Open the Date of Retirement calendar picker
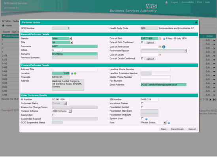Viewport: 217px width, 157px height. click(x=160, y=47)
